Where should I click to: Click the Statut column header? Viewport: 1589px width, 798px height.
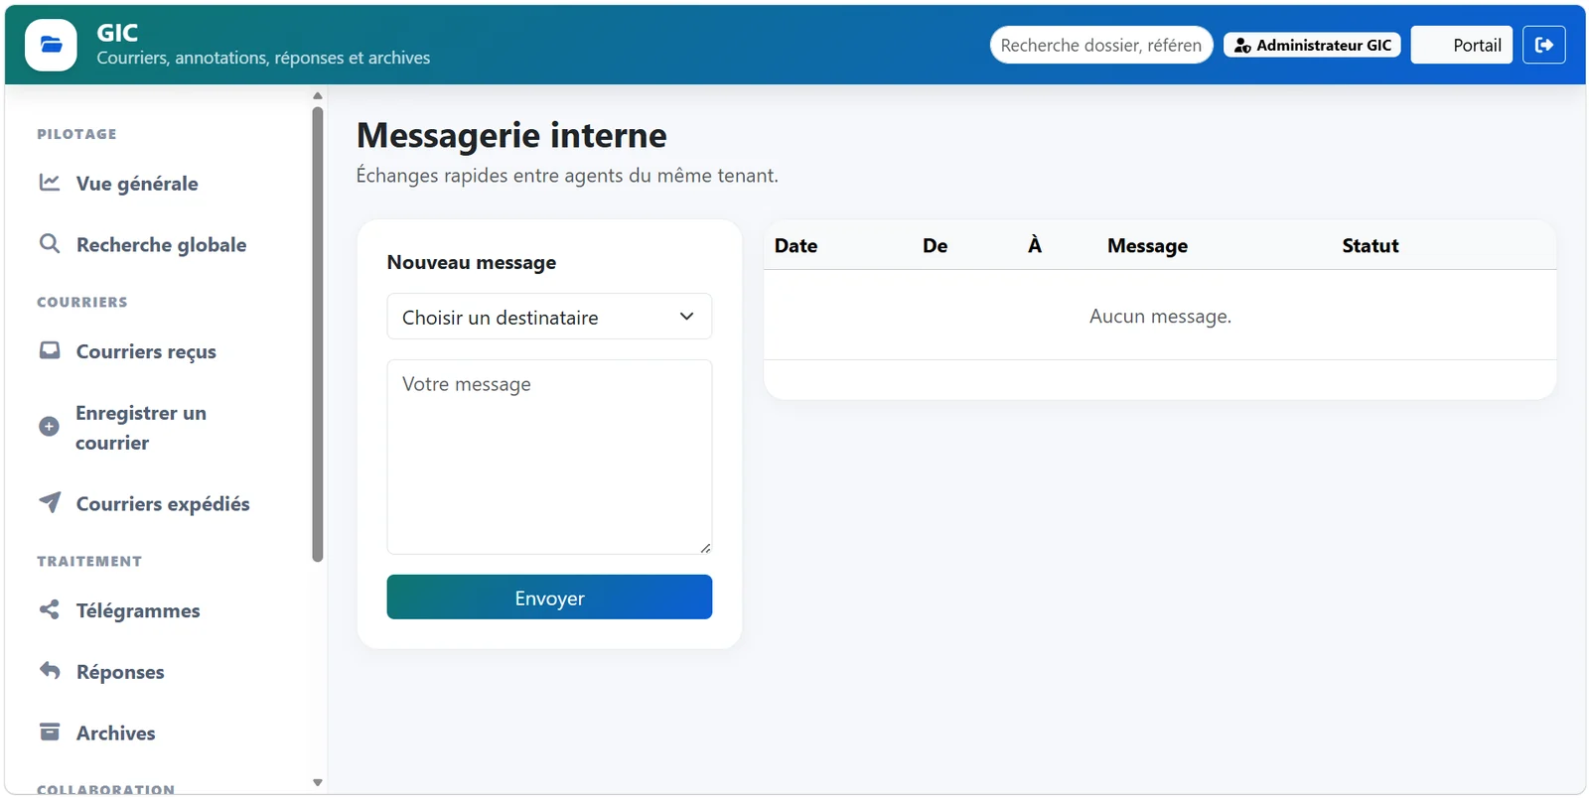click(x=1370, y=245)
